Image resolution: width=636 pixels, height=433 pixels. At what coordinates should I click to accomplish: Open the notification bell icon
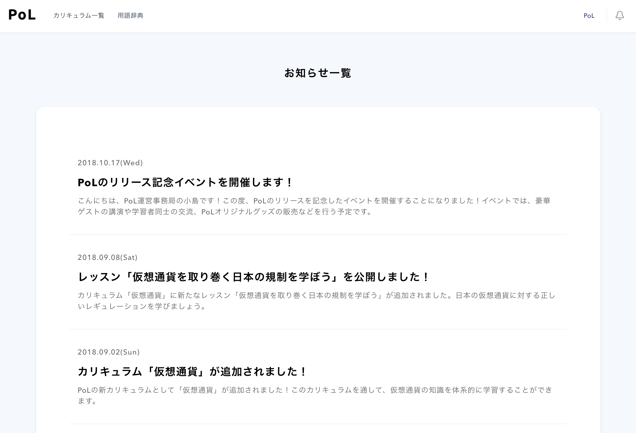click(620, 15)
